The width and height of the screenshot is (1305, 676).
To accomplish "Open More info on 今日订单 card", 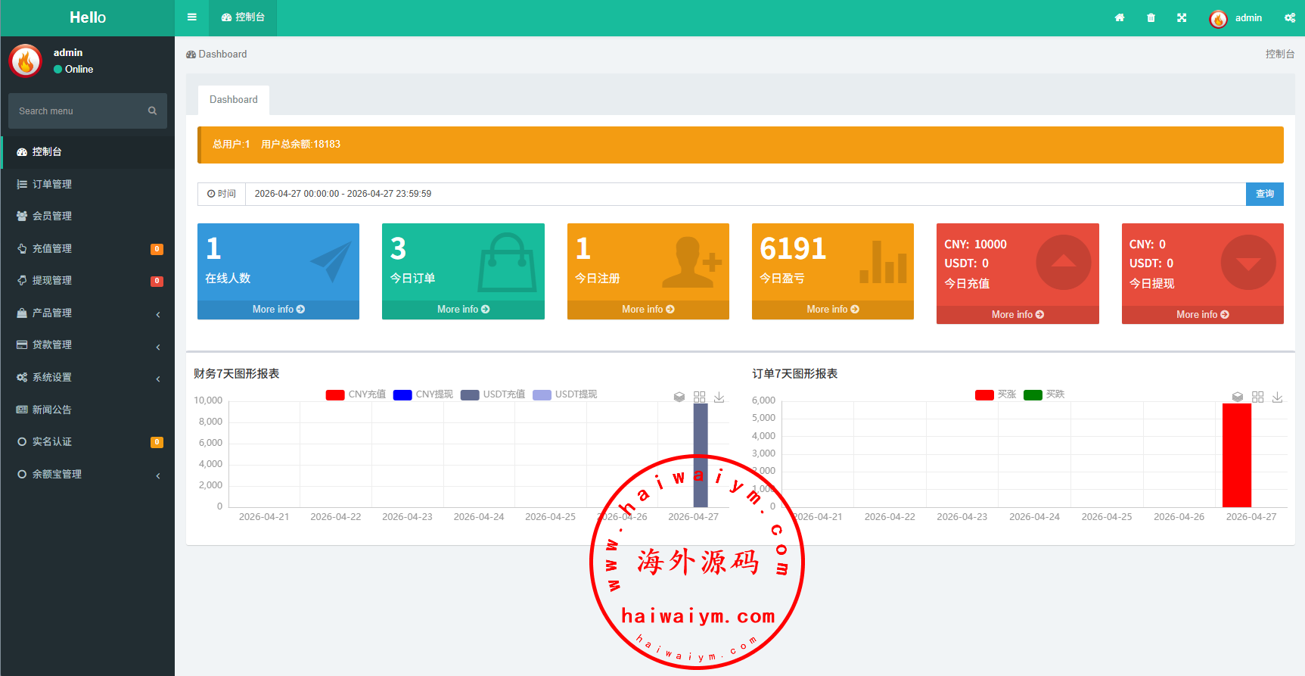I will tap(463, 310).
